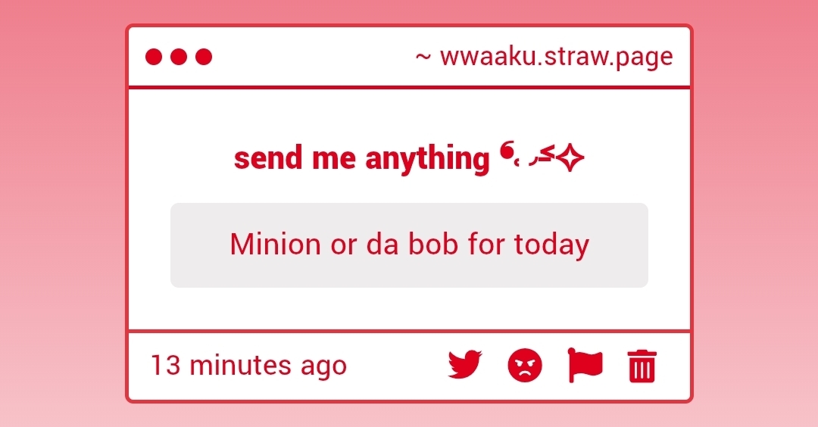Click the middle red dot in header
Screen dimensions: 818x427
click(179, 57)
